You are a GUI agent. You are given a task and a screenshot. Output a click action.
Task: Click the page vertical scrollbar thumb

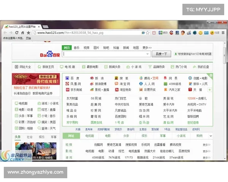(225, 55)
